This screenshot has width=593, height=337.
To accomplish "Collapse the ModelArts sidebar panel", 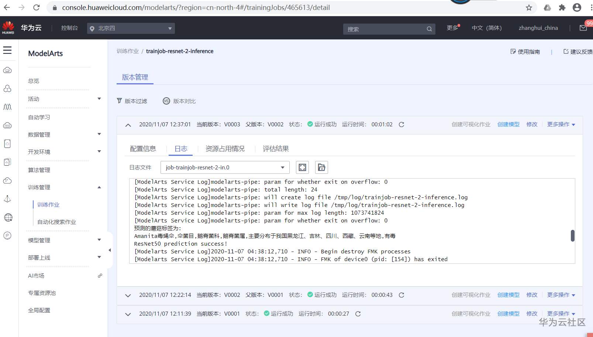I will 110,250.
